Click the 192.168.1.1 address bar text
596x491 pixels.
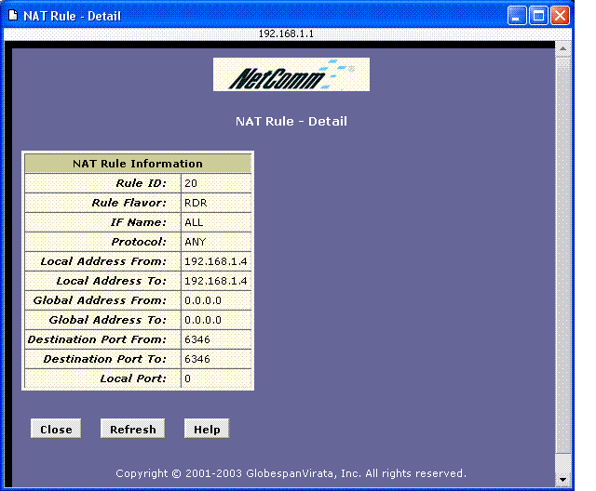(287, 33)
